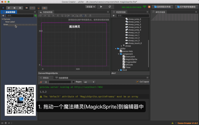Click the Cocos Creator v1.5.2 version text
This screenshot has width=199, height=125.
tap(187, 123)
